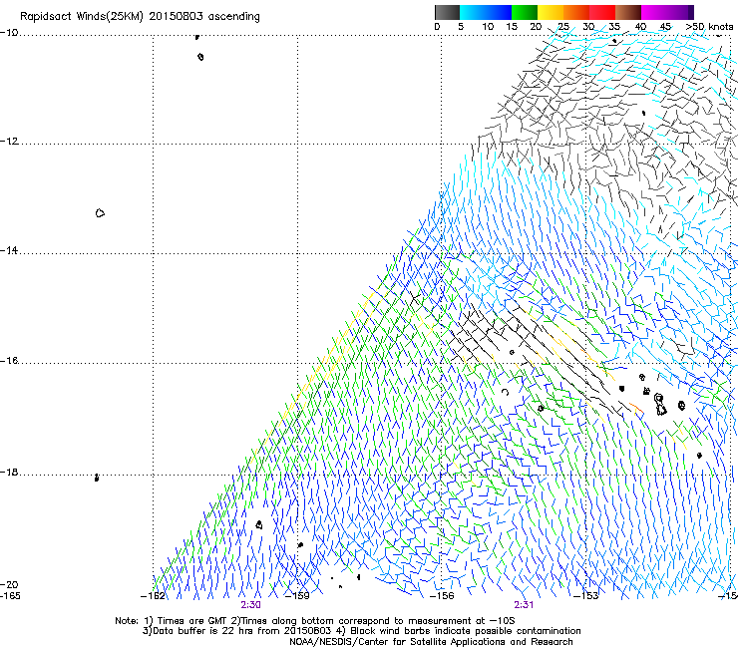Click the legend label '10' knots
This screenshot has height=648, width=738.
pyautogui.click(x=488, y=27)
